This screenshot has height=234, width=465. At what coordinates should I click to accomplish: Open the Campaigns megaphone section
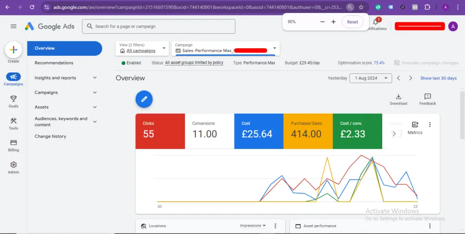(13, 79)
